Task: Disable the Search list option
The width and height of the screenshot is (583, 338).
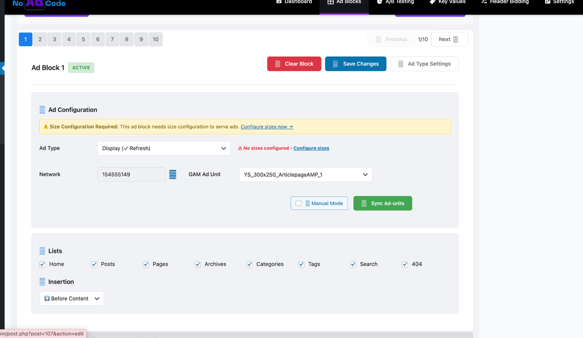Action: [353, 264]
